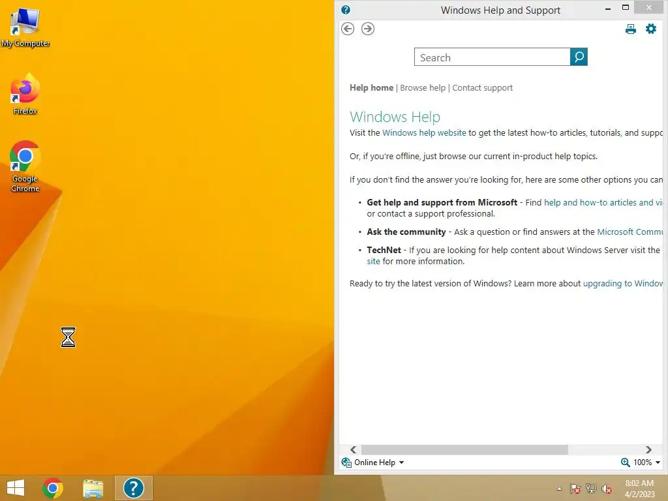This screenshot has height=501, width=668.
Task: Print the help page
Action: point(631,29)
